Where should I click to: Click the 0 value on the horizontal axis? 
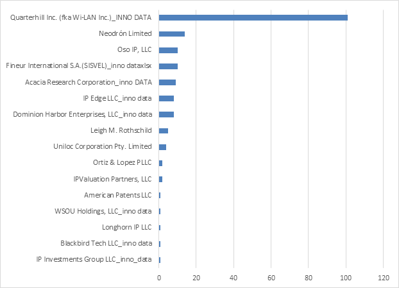[x=159, y=278]
